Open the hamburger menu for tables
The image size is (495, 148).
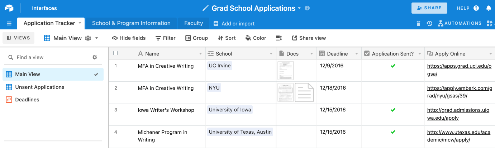click(x=9, y=24)
